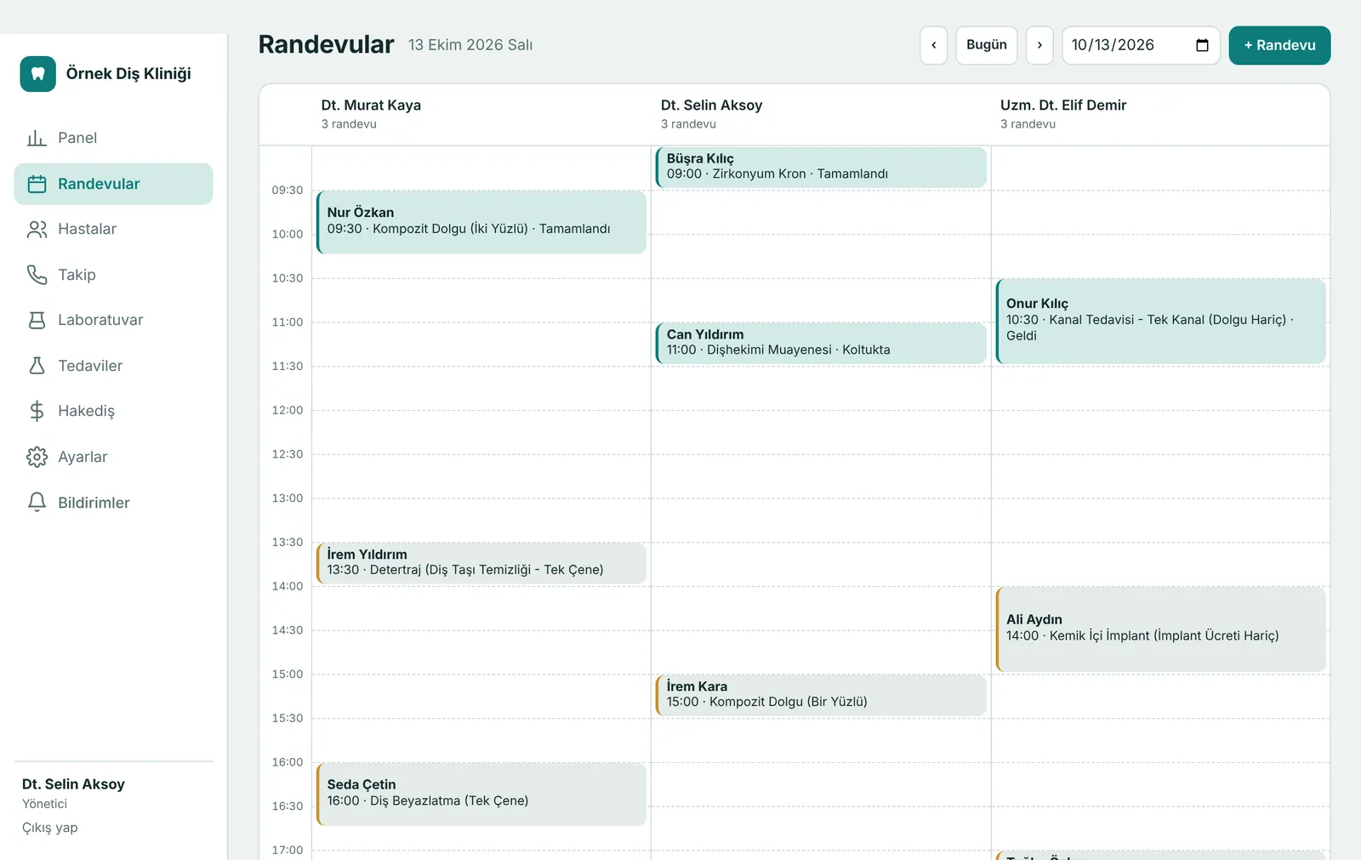The image size is (1361, 860).
Task: Click the Panel bar chart icon
Action: [x=37, y=138]
